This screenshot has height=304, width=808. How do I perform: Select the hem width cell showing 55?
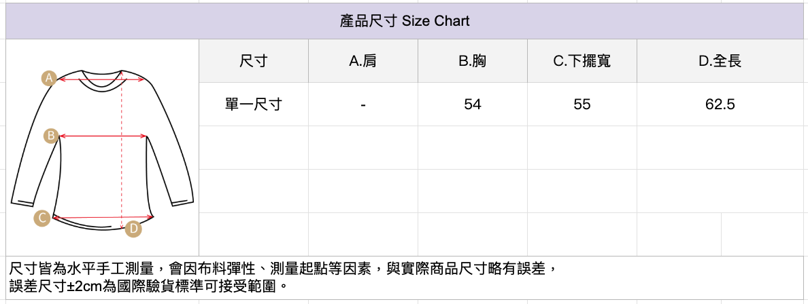click(x=582, y=104)
